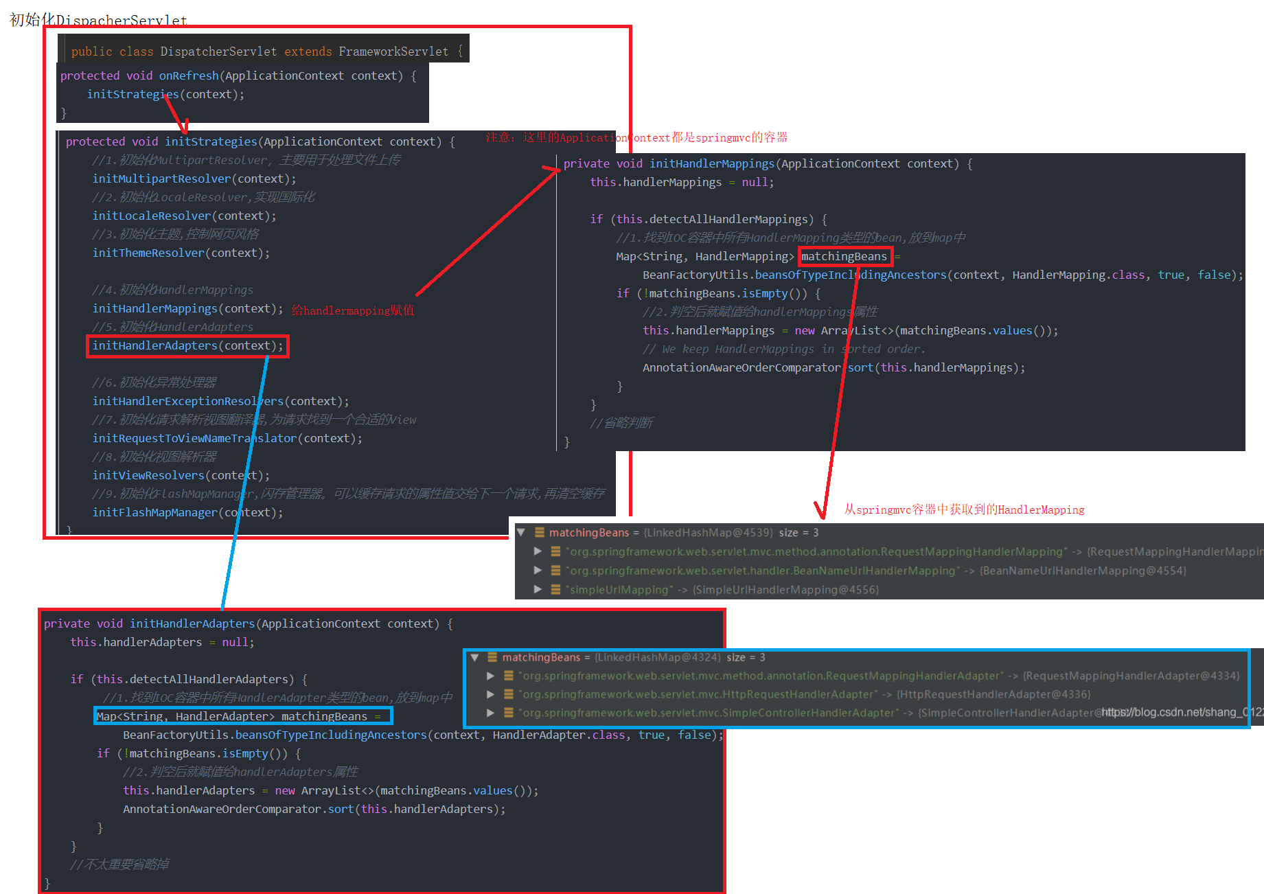Collapse the matchingBeans LinkedHashMap@4324 node
This screenshot has height=894, width=1264.
[x=474, y=657]
